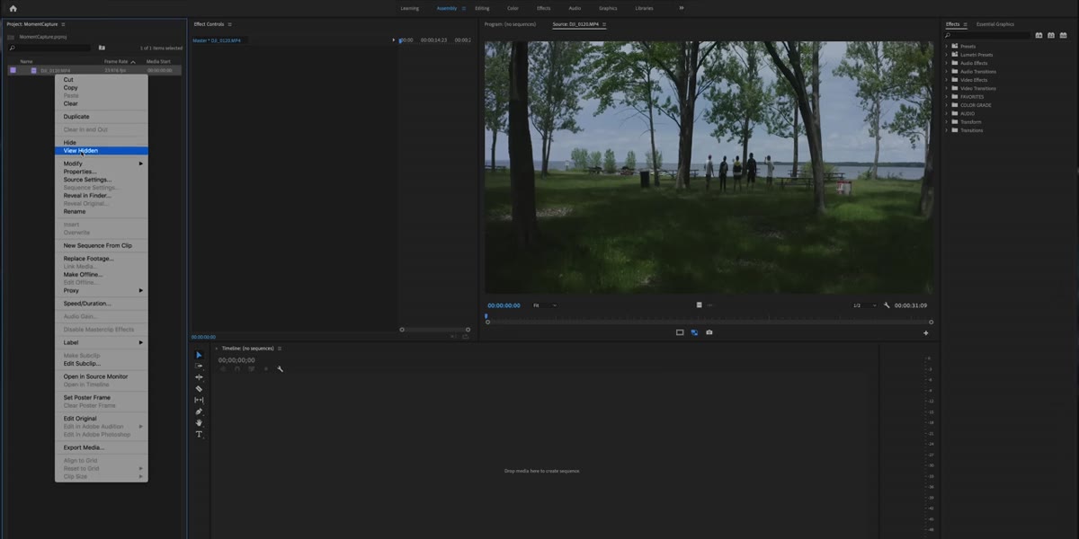1079x539 pixels.
Task: Sort by the Frame Rate column header
Action: point(117,61)
